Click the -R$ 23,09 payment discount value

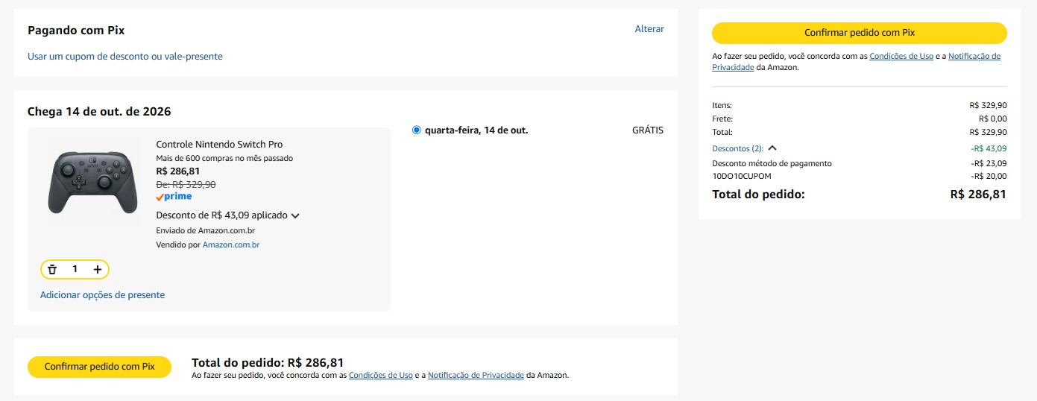[x=989, y=163]
